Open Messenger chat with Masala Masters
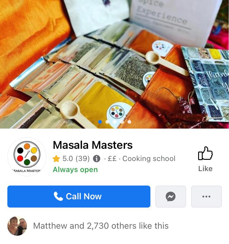Viewport: 229px width, 244px height. tap(171, 197)
